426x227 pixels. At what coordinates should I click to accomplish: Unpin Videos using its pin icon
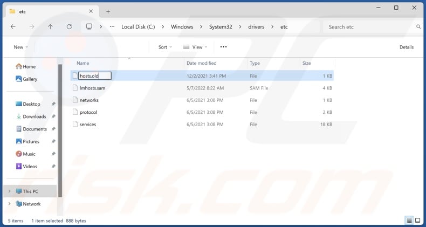point(53,166)
